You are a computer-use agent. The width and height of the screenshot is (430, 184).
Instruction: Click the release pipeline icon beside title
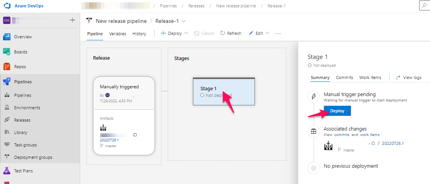coord(89,21)
